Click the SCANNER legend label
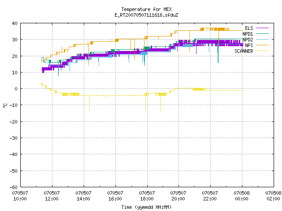Screen dimensions: 282x211 pos(244,51)
